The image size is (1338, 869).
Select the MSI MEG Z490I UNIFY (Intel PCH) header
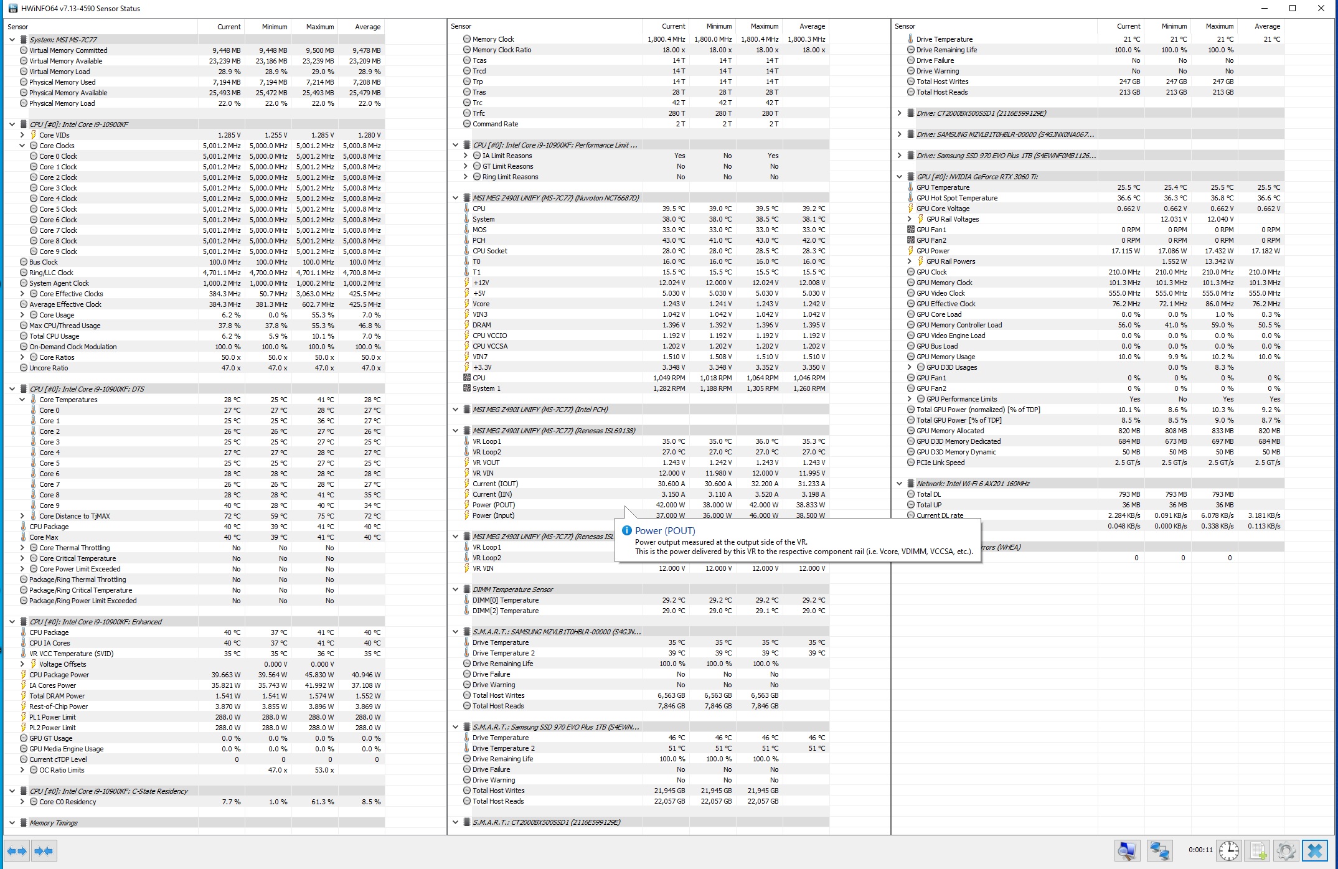pyautogui.click(x=639, y=410)
